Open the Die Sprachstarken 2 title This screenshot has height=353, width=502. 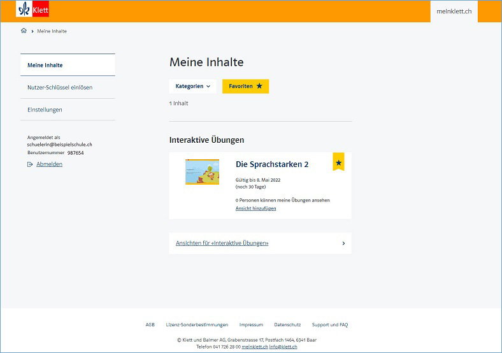tap(272, 164)
